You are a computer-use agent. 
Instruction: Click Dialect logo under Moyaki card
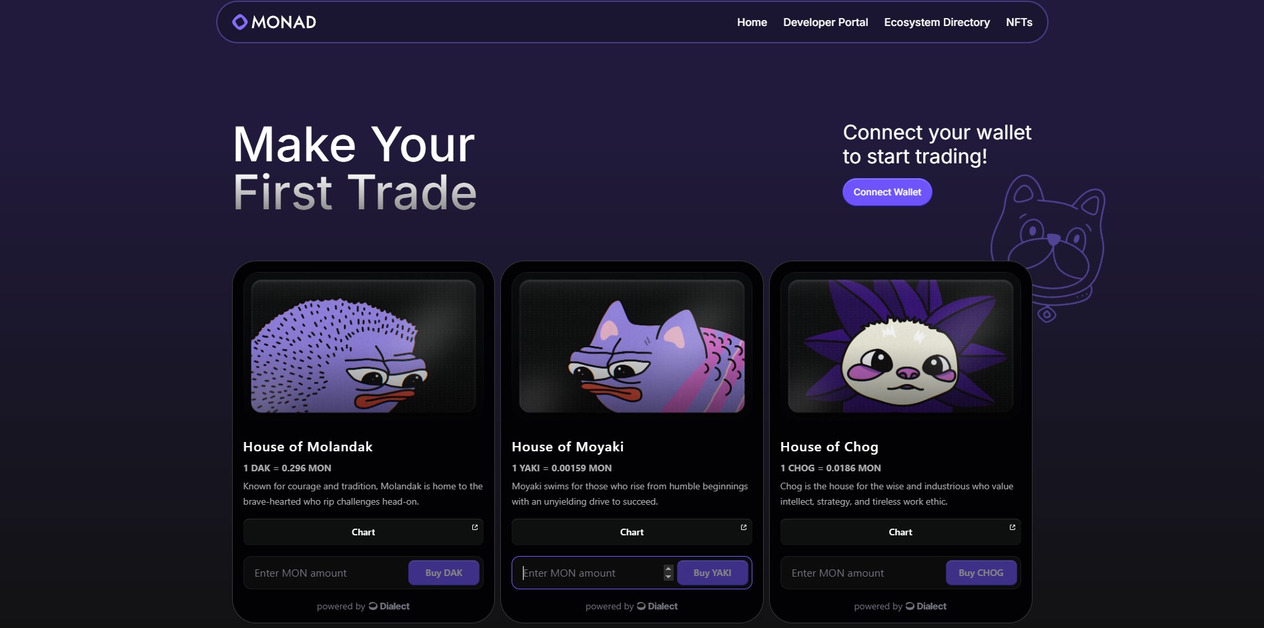click(657, 606)
